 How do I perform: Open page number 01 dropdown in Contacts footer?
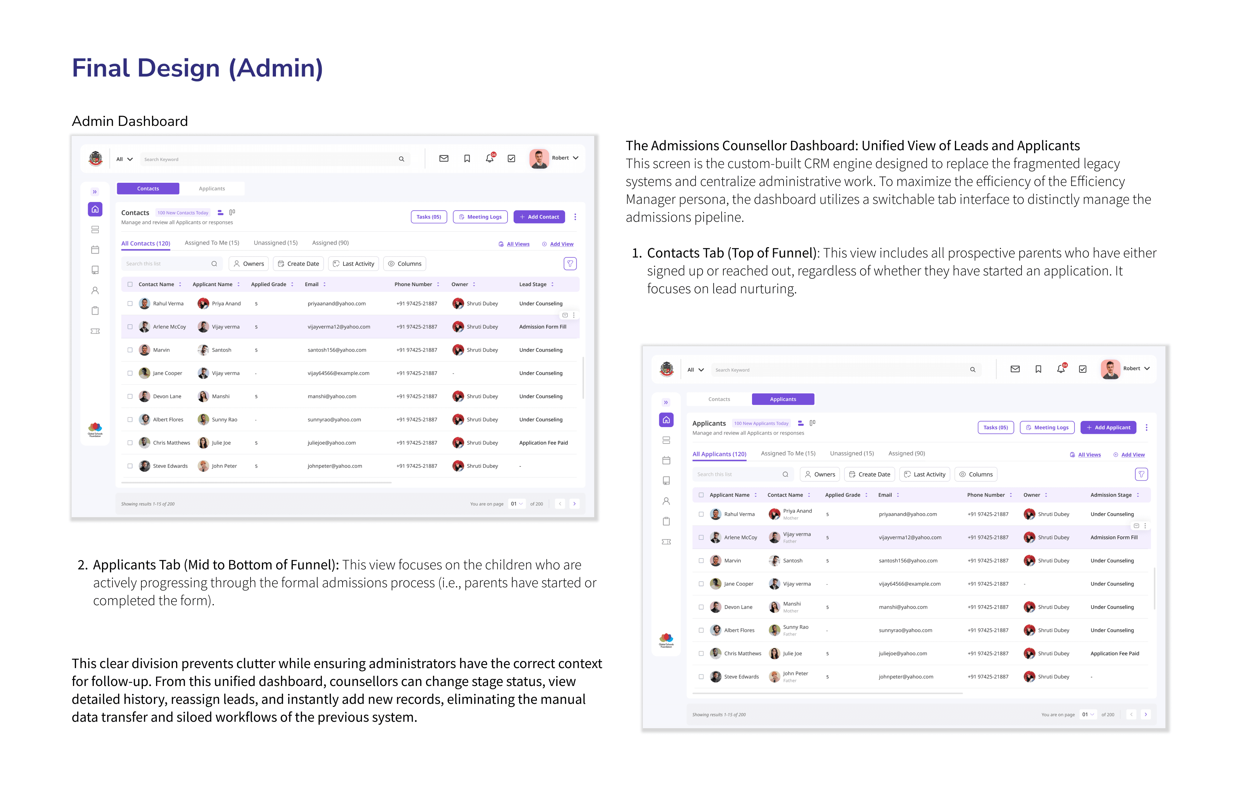516,504
